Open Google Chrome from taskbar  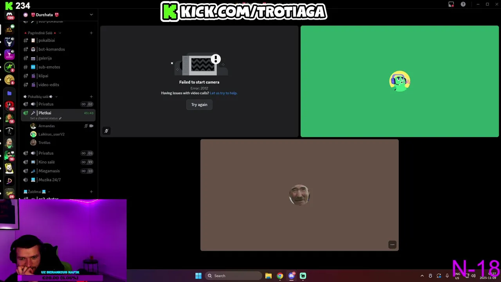coord(280,276)
